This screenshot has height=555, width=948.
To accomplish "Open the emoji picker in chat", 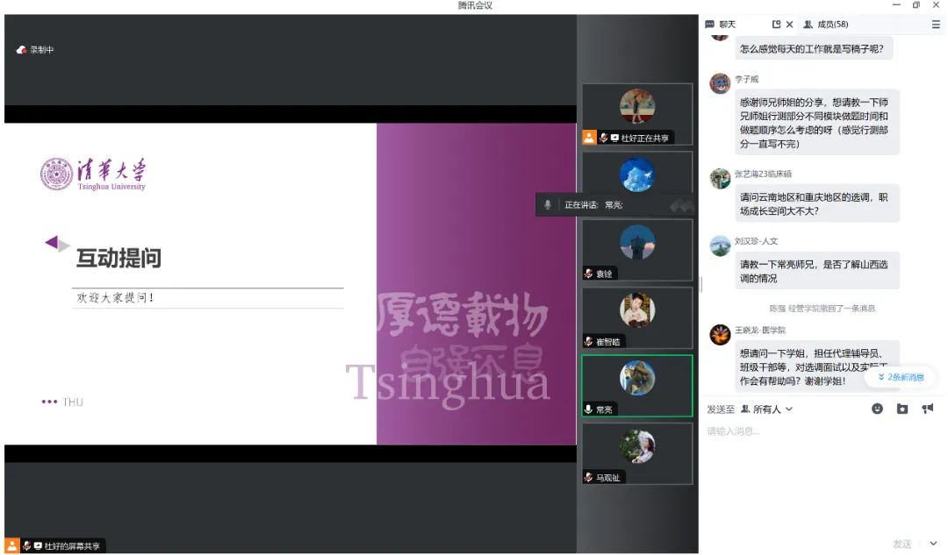I will coord(877,409).
